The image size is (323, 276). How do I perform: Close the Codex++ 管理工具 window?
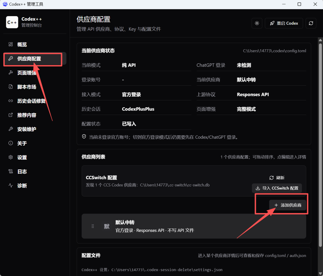click(x=315, y=4)
